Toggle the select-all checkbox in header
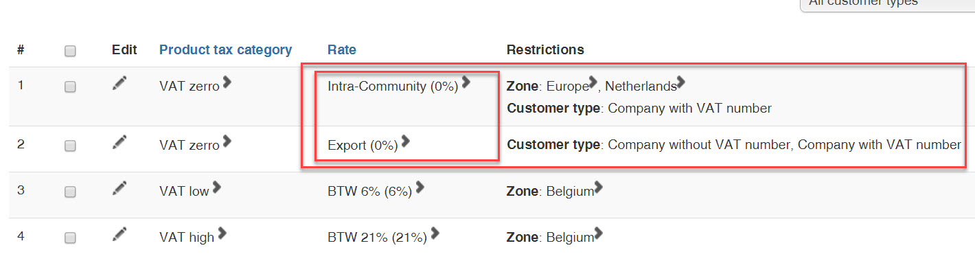The image size is (975, 261). [70, 51]
